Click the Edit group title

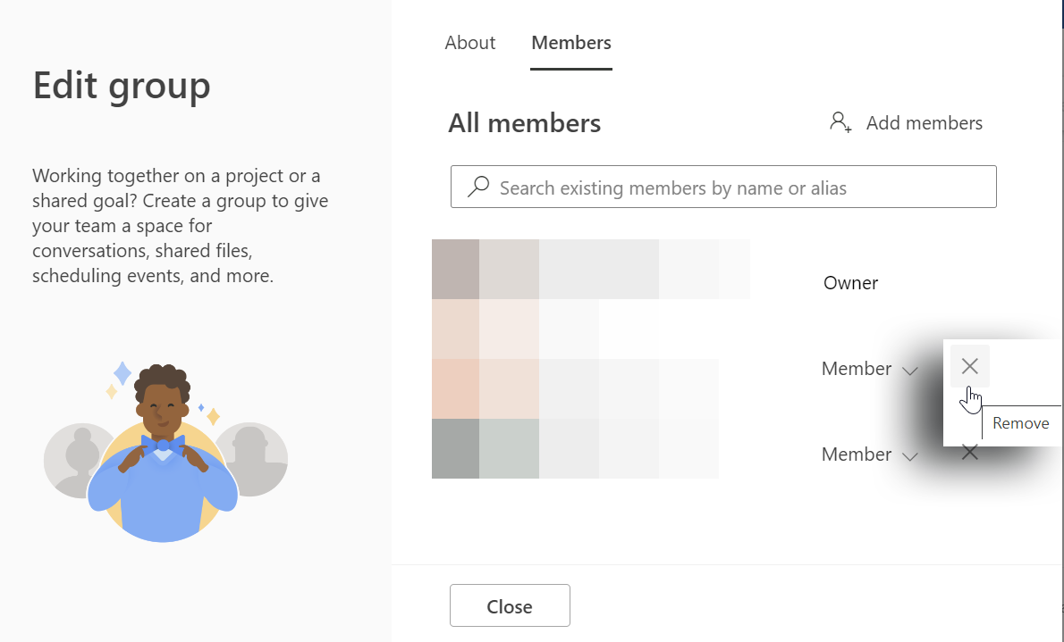point(122,86)
